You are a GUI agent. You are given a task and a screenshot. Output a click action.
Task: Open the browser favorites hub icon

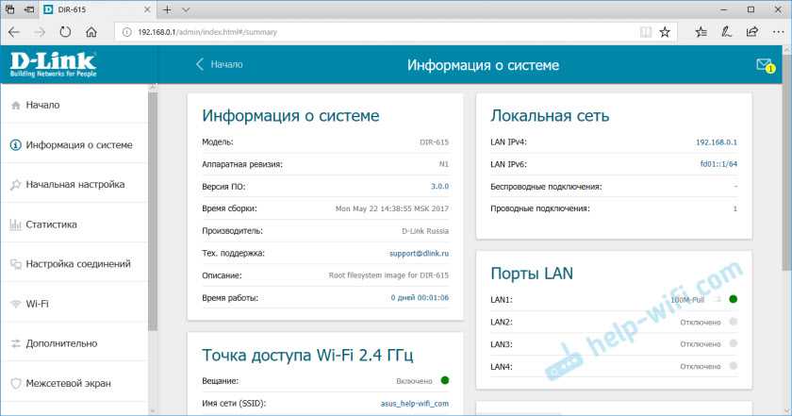coord(701,31)
